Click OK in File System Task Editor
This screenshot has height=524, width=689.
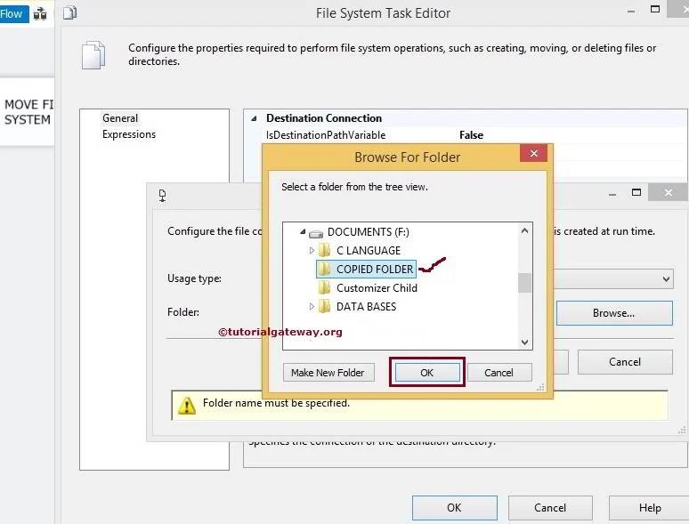(455, 508)
